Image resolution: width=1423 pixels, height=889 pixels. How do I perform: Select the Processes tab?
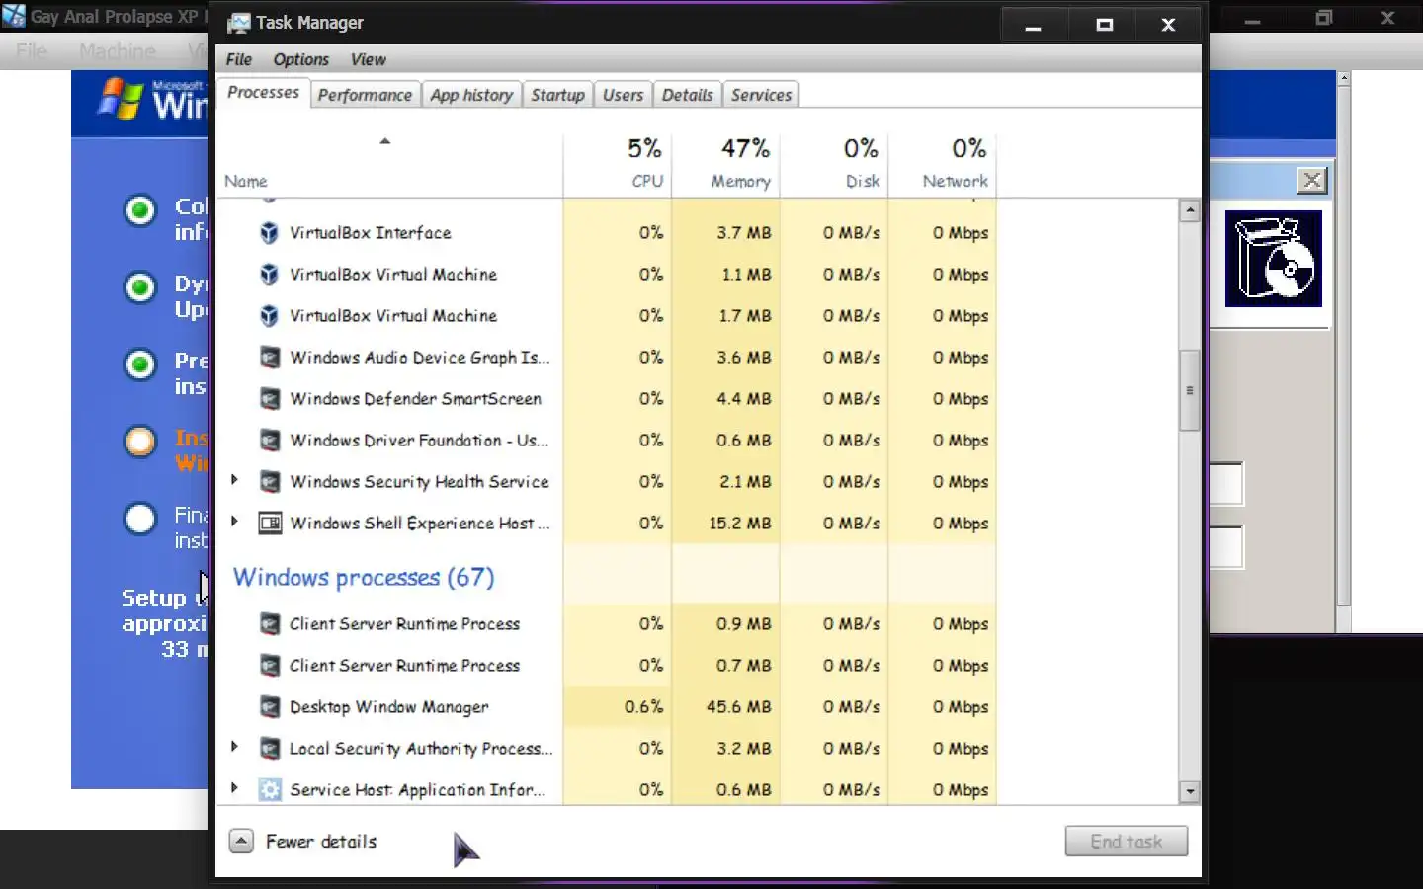pos(263,92)
